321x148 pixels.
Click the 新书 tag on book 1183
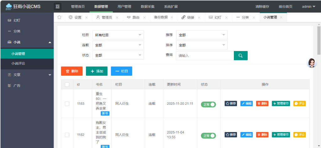(105, 114)
